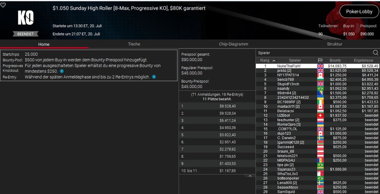Open info icon beside Progressive Knockout text
Viewport: 380px width, 194px height.
62,71
